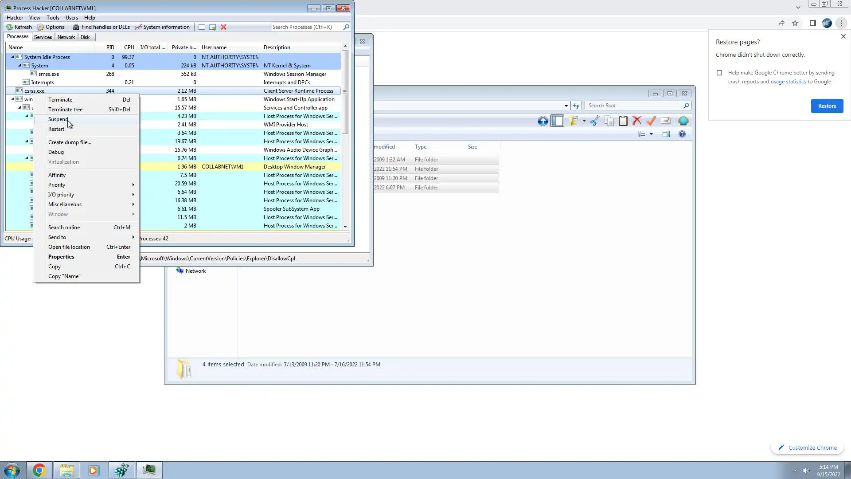The width and height of the screenshot is (851, 479).
Task: Switch to the Services tab
Action: pos(43,37)
